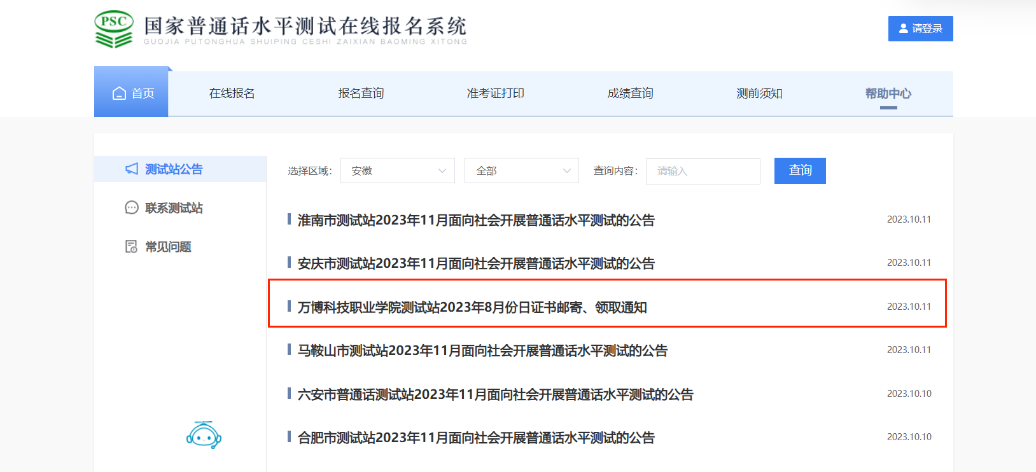Expand the 安徽 region dropdown
The image size is (1036, 472).
[x=398, y=170]
